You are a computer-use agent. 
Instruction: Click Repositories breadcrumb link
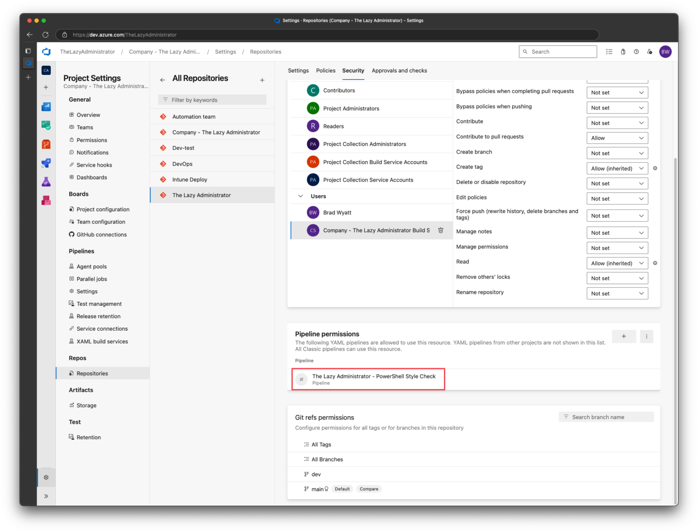265,52
